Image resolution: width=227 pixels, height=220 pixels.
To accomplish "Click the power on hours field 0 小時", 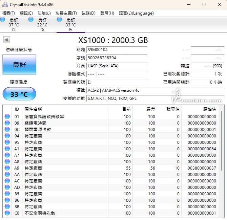I will [208, 82].
